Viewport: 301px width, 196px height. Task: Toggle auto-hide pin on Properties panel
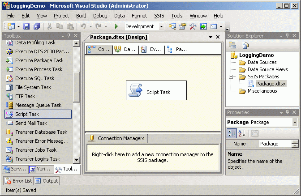point(288,112)
